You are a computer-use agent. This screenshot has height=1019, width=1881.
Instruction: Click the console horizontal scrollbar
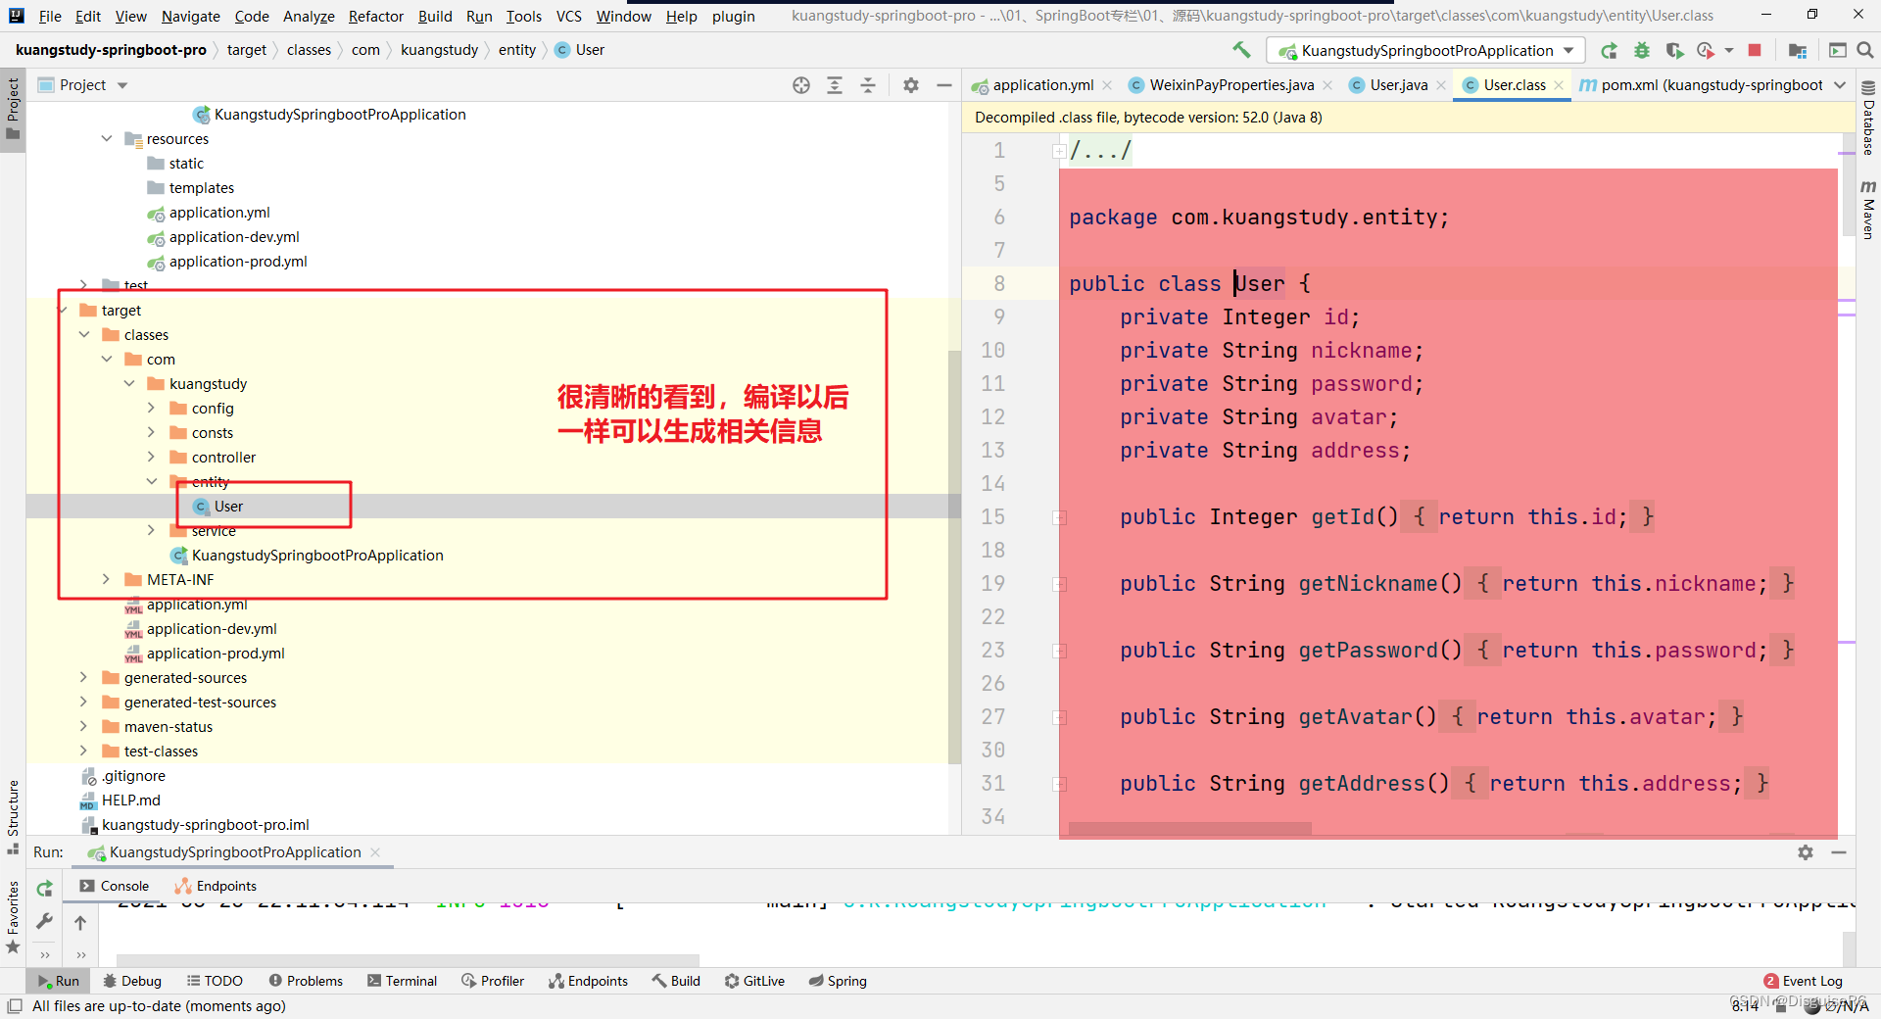coord(408,959)
